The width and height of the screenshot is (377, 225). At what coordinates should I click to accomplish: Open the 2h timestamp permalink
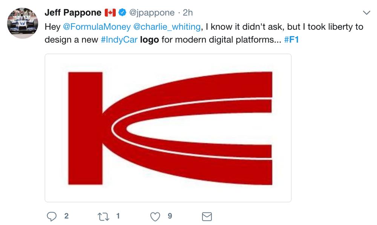pos(188,12)
